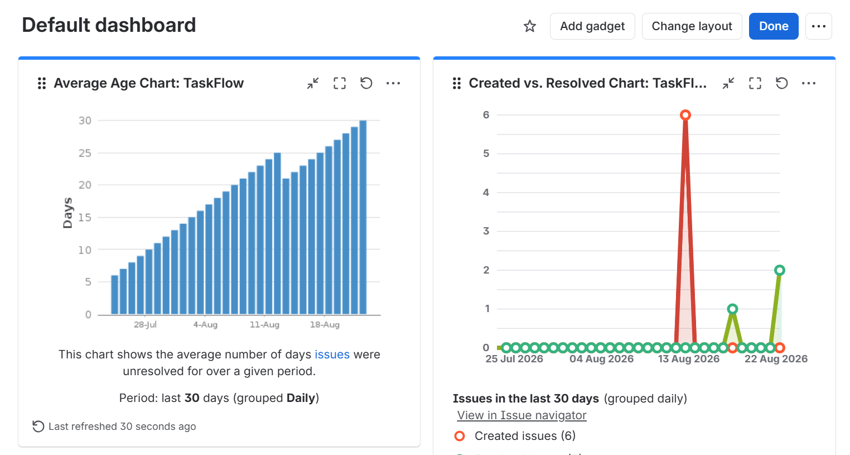Click the refresh icon beside Last refreshed
The image size is (850, 455).
38,427
